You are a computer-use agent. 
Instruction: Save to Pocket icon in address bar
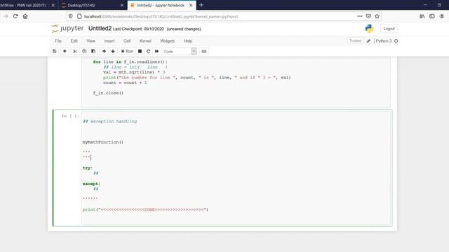pyautogui.click(x=368, y=16)
